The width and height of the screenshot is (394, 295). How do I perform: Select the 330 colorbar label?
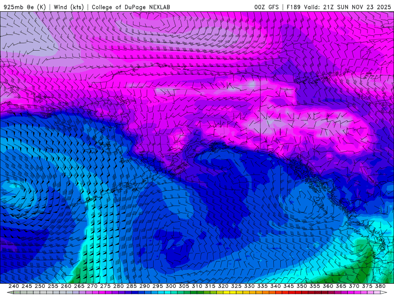pos(249,286)
